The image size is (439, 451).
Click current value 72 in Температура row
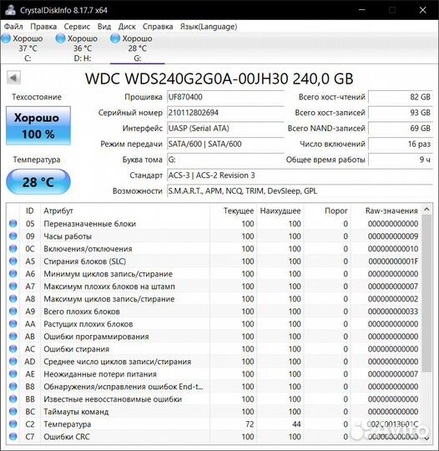(x=250, y=424)
